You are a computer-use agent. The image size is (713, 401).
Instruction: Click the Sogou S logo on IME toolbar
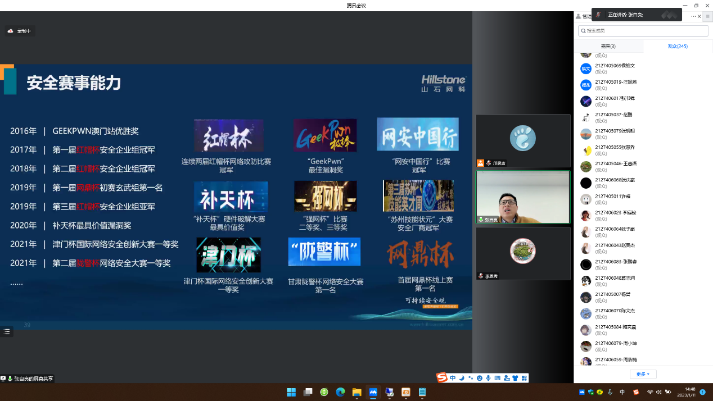pyautogui.click(x=442, y=378)
